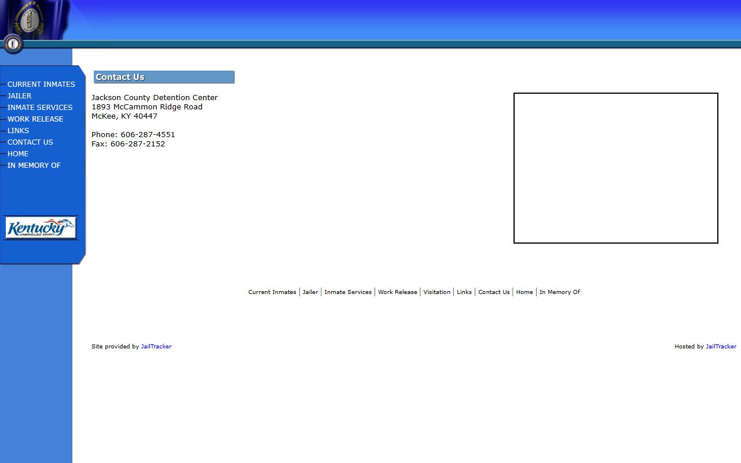Screen dimensions: 741x463
Task: Open the footer Inmate Services link
Action: (x=348, y=292)
